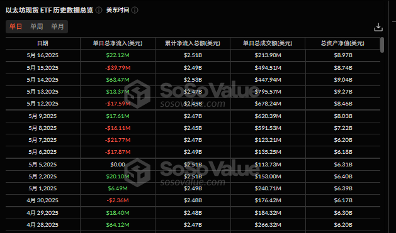The width and height of the screenshot is (396, 233).
Task: Select the outflow value -$17.87M
Action: [118, 152]
